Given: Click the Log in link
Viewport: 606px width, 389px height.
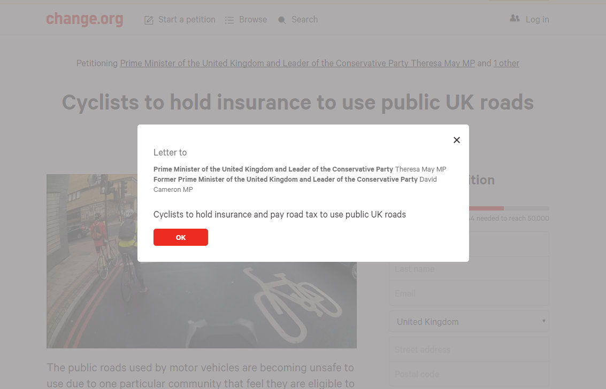Looking at the screenshot, I should 537,20.
